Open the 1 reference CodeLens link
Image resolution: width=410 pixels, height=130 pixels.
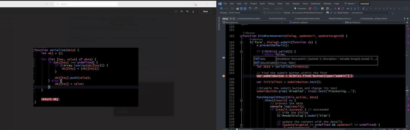click(249, 33)
